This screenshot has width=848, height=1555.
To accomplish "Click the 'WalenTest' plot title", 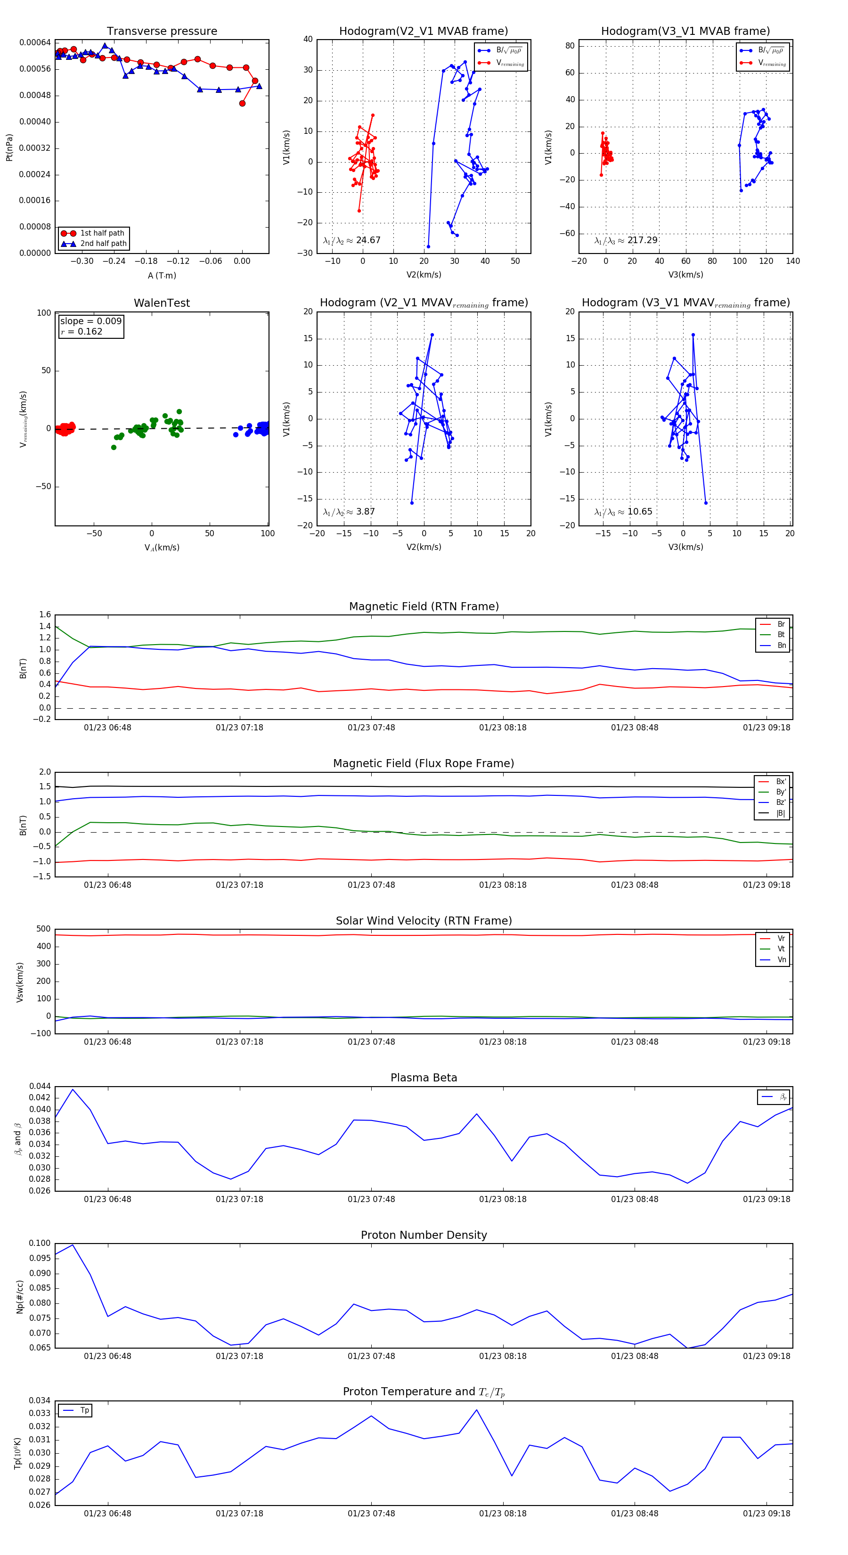I will [x=162, y=303].
